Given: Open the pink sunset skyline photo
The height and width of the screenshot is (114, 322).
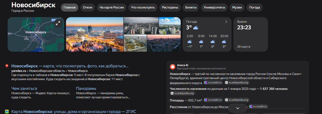Looking at the screenshot, I should pos(164,43).
